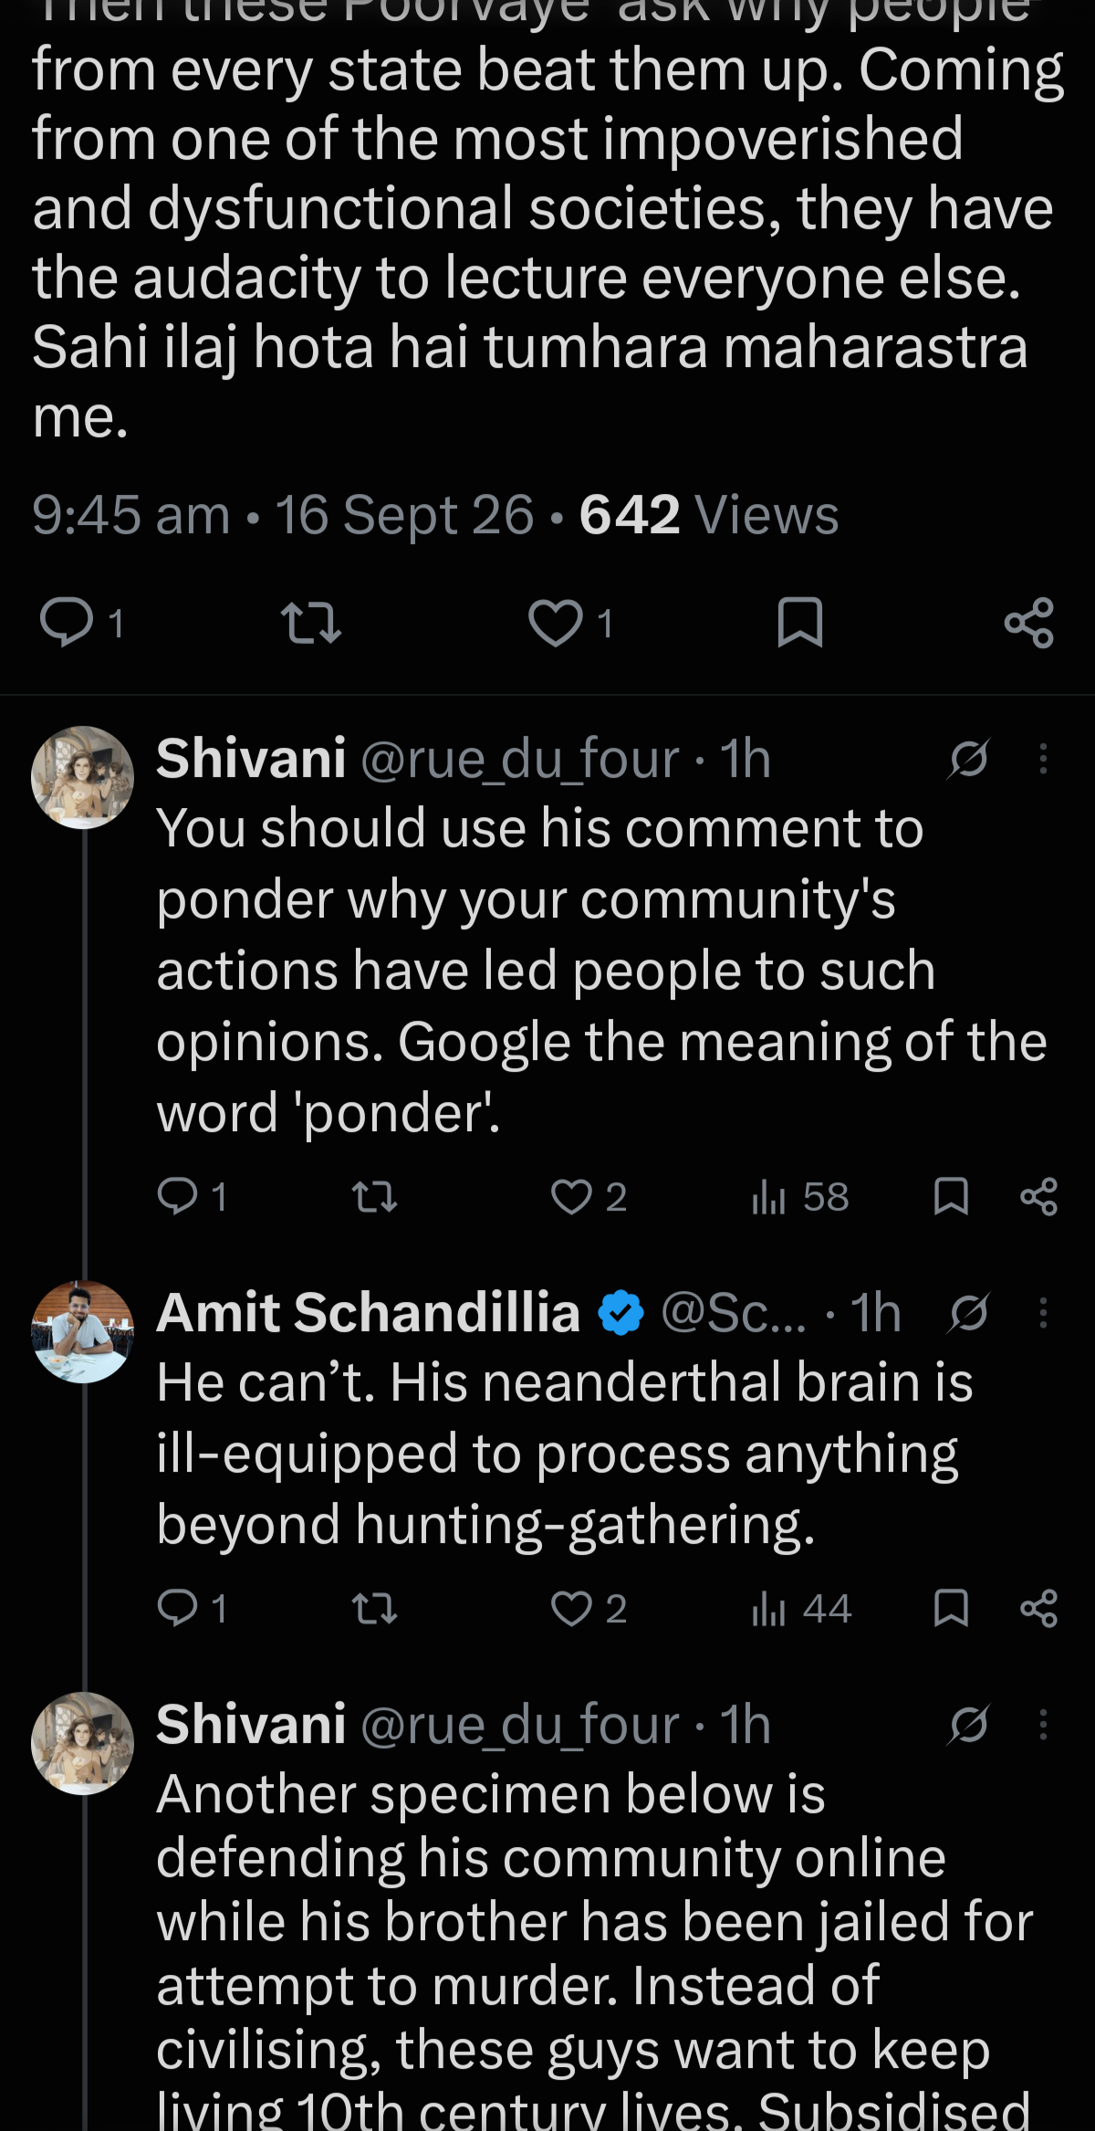Open replies on the main tweet
This screenshot has height=2131, width=1095.
click(80, 623)
